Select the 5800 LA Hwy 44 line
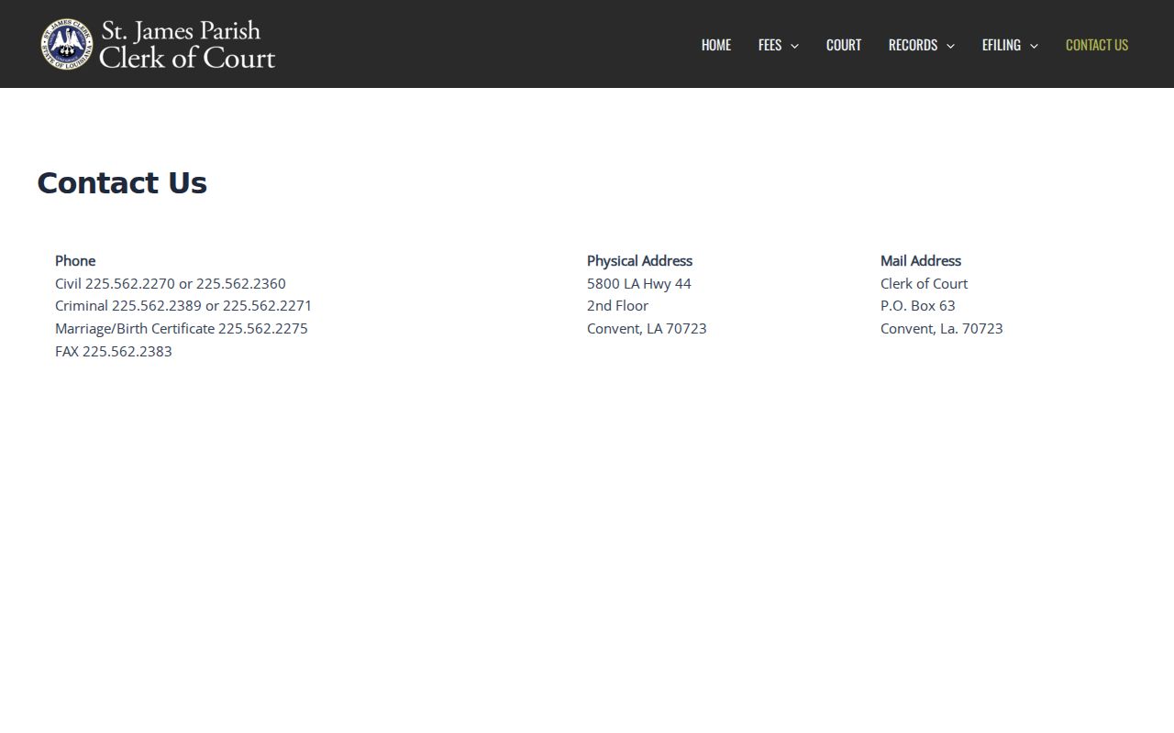The image size is (1174, 733). click(x=639, y=284)
